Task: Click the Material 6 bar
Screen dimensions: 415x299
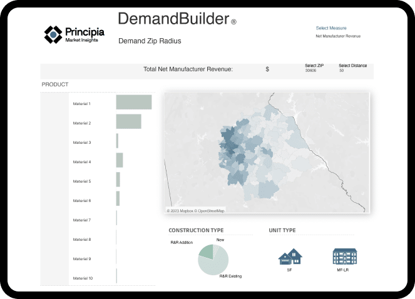Action: tap(118, 198)
